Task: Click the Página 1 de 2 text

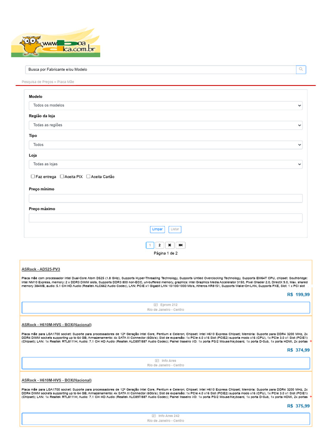Action: pos(165,253)
